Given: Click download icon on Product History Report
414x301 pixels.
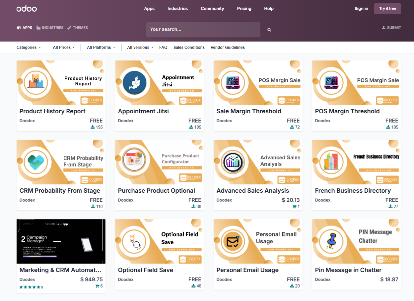Looking at the screenshot, I should click(x=93, y=127).
